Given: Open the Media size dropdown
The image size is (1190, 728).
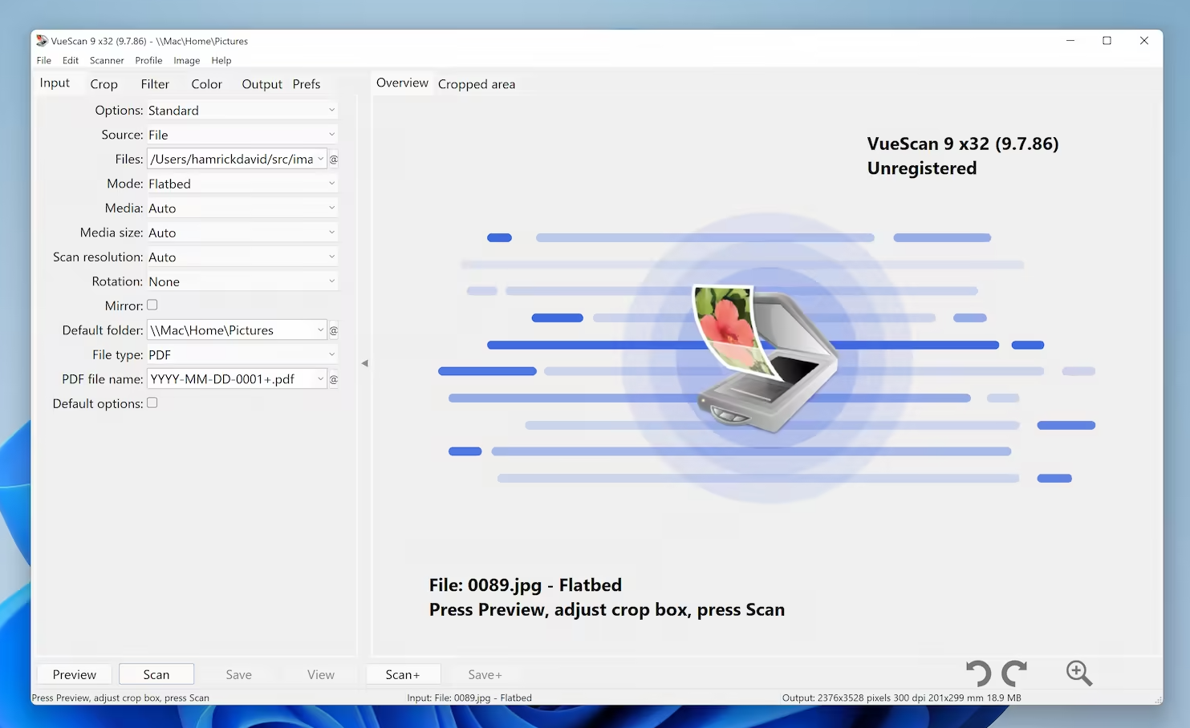Looking at the screenshot, I should (242, 233).
